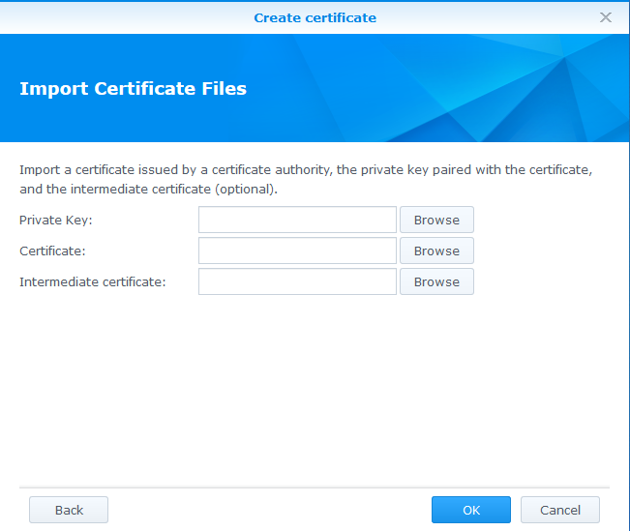Screen dimensions: 630x531
Task: Close the Create certificate dialog
Action: pos(606,17)
